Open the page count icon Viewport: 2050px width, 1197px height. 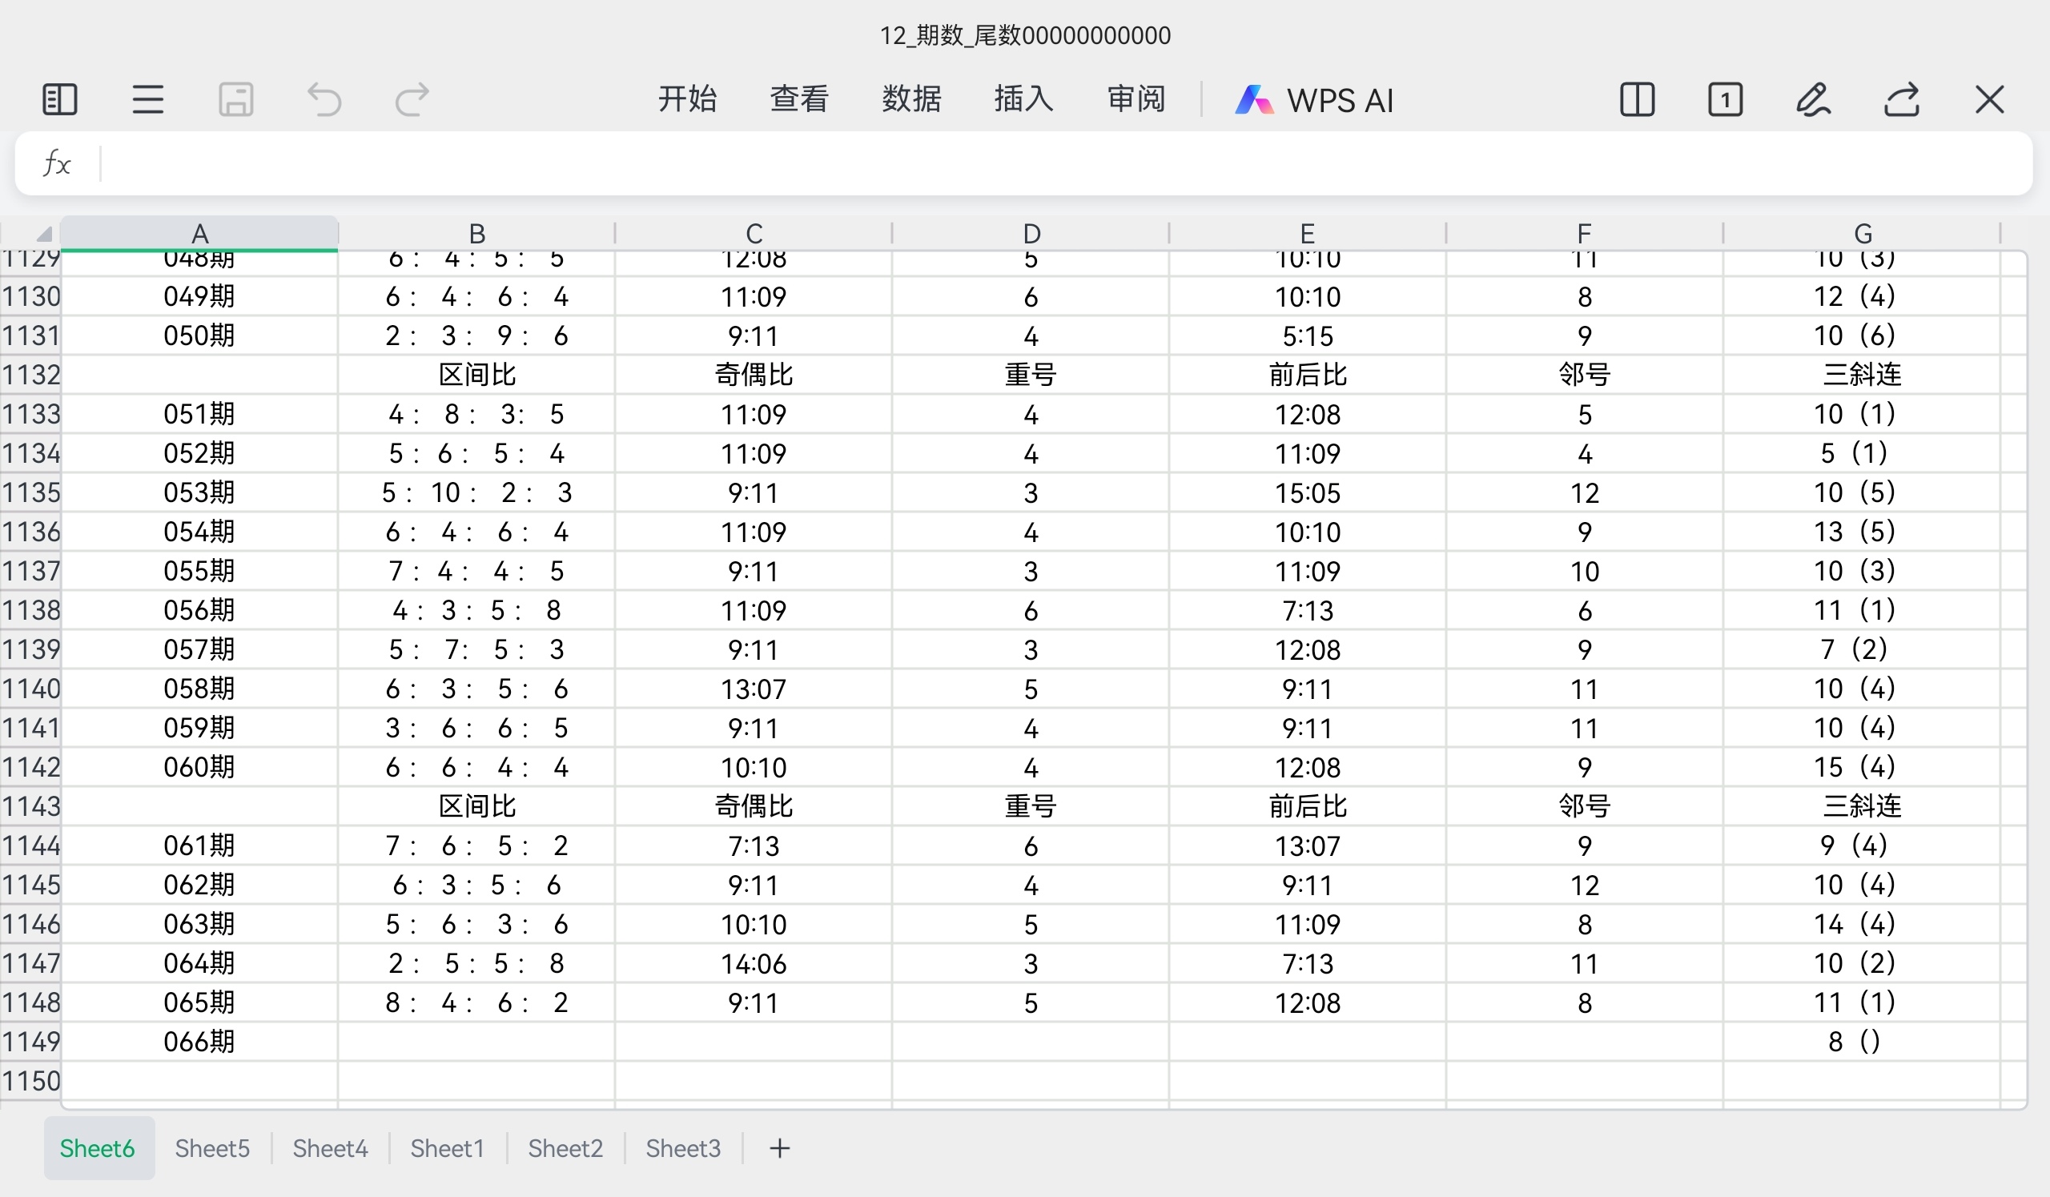[x=1725, y=100]
